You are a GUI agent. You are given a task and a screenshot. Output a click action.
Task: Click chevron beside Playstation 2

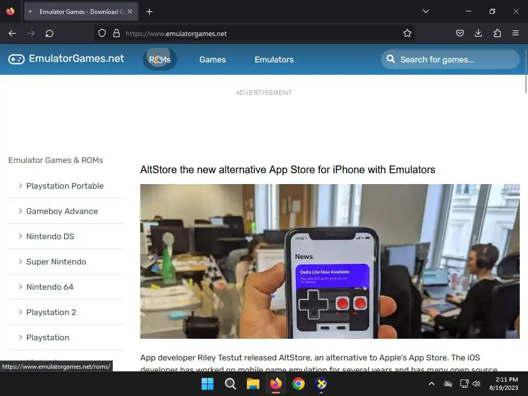click(x=20, y=312)
